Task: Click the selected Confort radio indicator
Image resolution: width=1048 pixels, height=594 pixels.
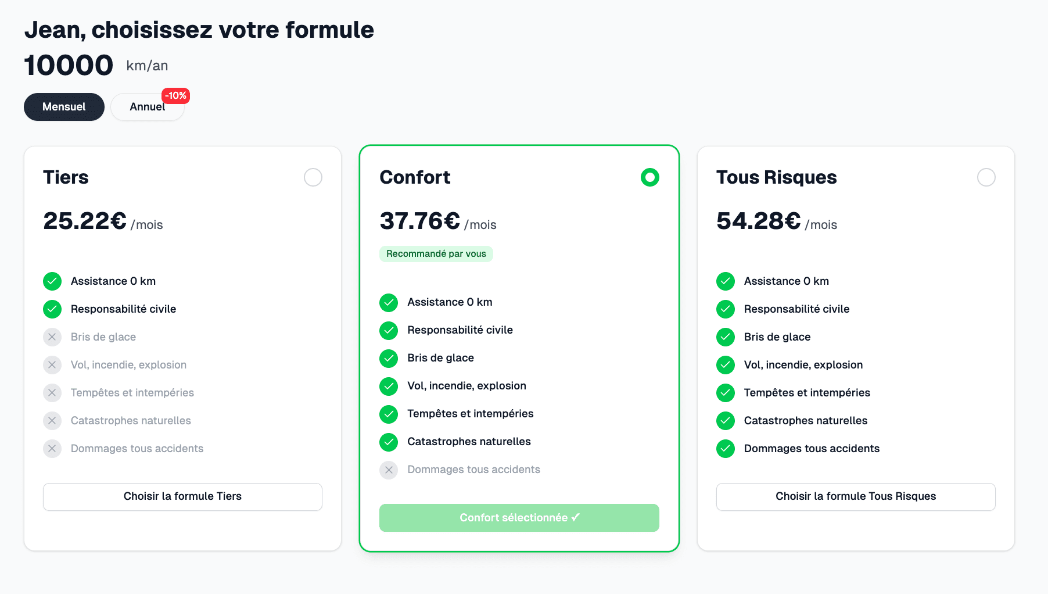Action: click(x=649, y=177)
